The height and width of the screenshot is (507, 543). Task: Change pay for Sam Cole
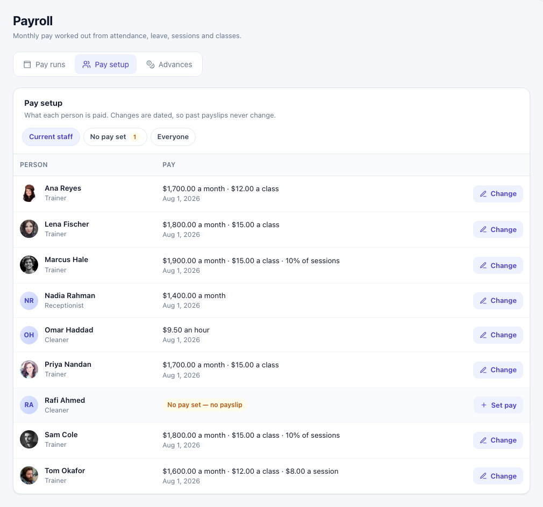(x=498, y=440)
